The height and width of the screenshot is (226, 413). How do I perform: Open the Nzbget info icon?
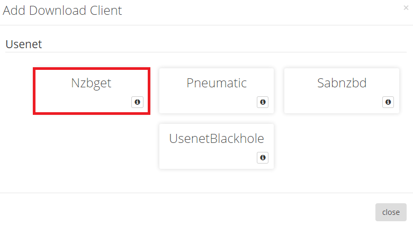(x=137, y=102)
